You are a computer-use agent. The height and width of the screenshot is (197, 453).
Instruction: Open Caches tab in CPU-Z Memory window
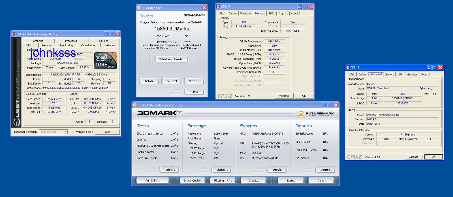click(233, 13)
